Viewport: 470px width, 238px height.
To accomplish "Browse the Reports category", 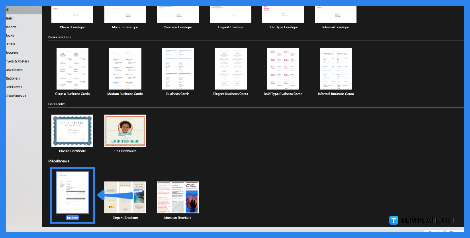I will [x=12, y=27].
